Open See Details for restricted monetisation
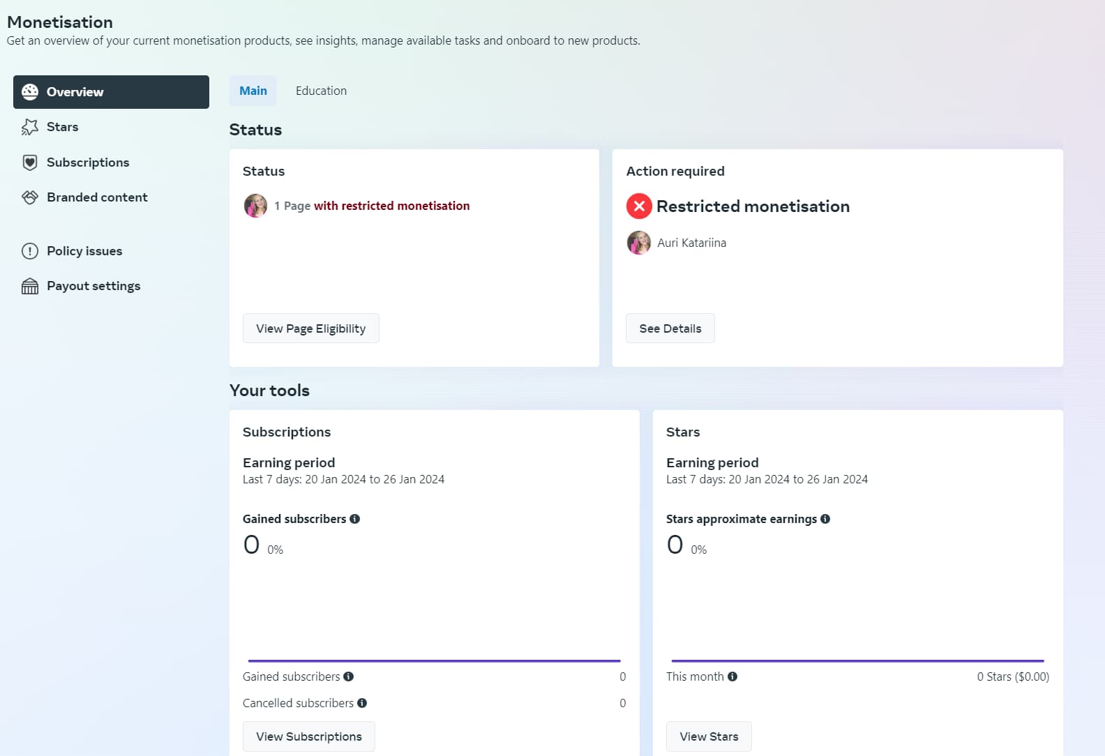This screenshot has height=756, width=1105. (x=670, y=328)
